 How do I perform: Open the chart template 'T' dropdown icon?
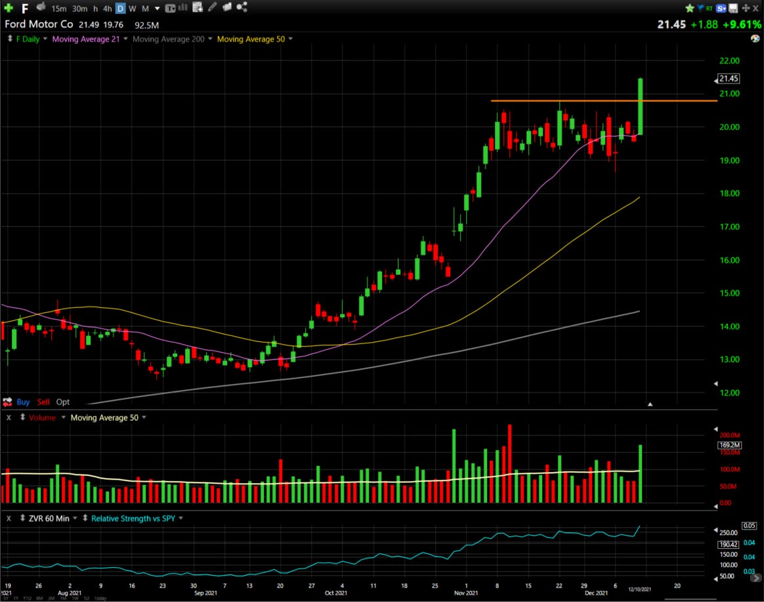(170, 9)
